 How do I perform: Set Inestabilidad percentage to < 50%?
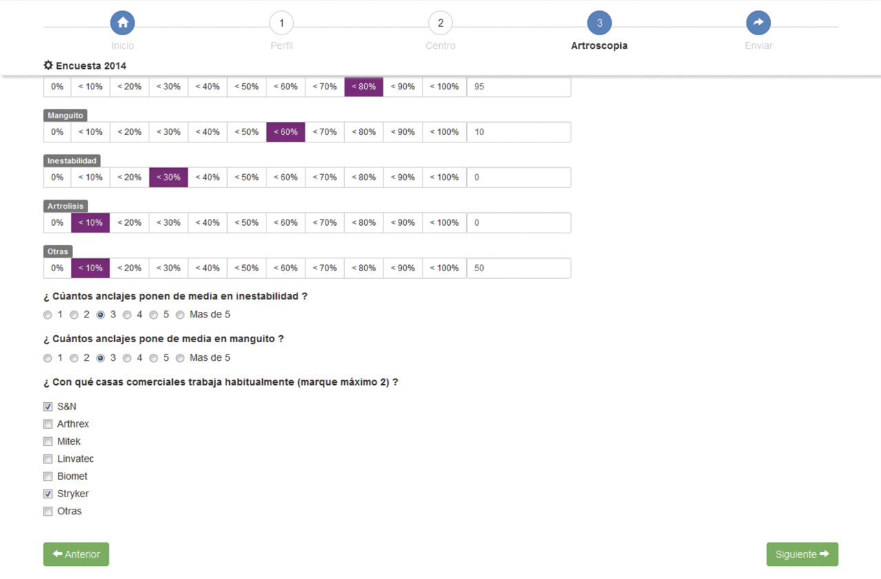click(x=246, y=178)
